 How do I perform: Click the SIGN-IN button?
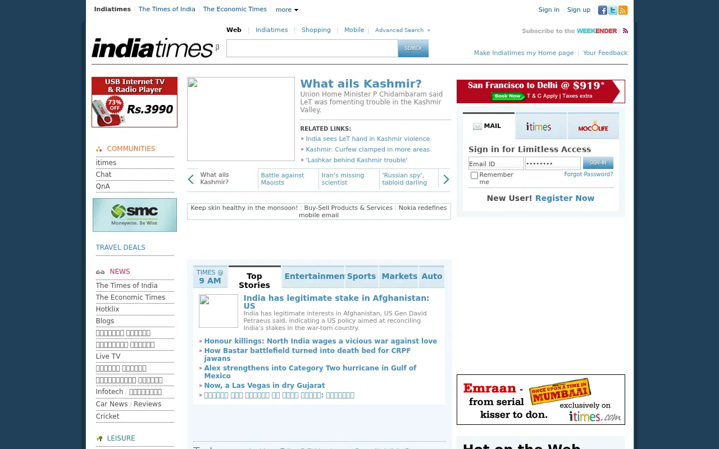click(598, 163)
